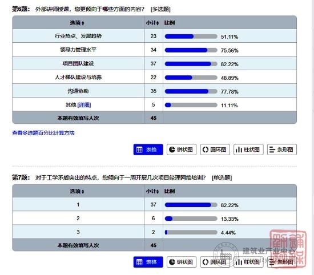Open 查看多选题百分比计算方法 link

(x=43, y=133)
